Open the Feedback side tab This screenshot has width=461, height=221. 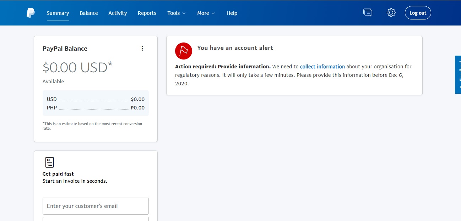click(458, 75)
